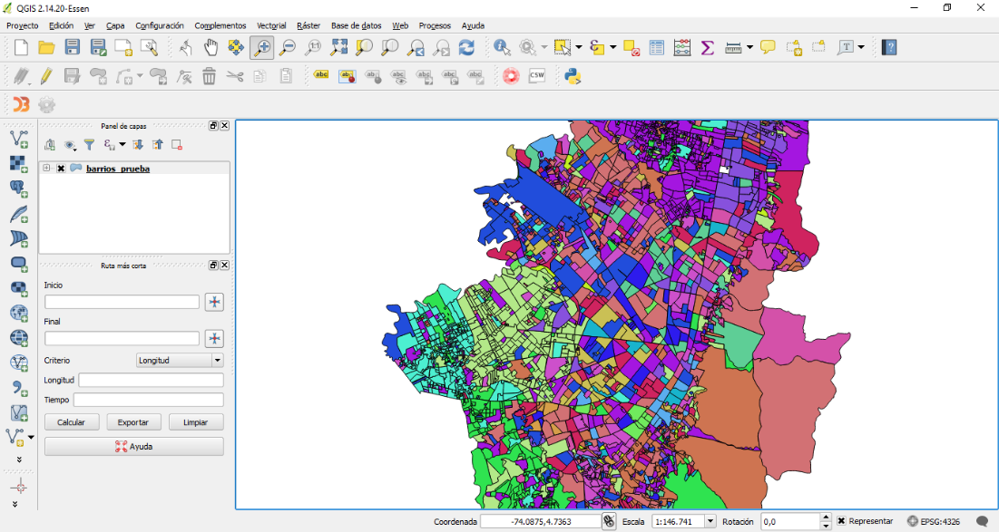Click the Exportar button

pyautogui.click(x=133, y=421)
